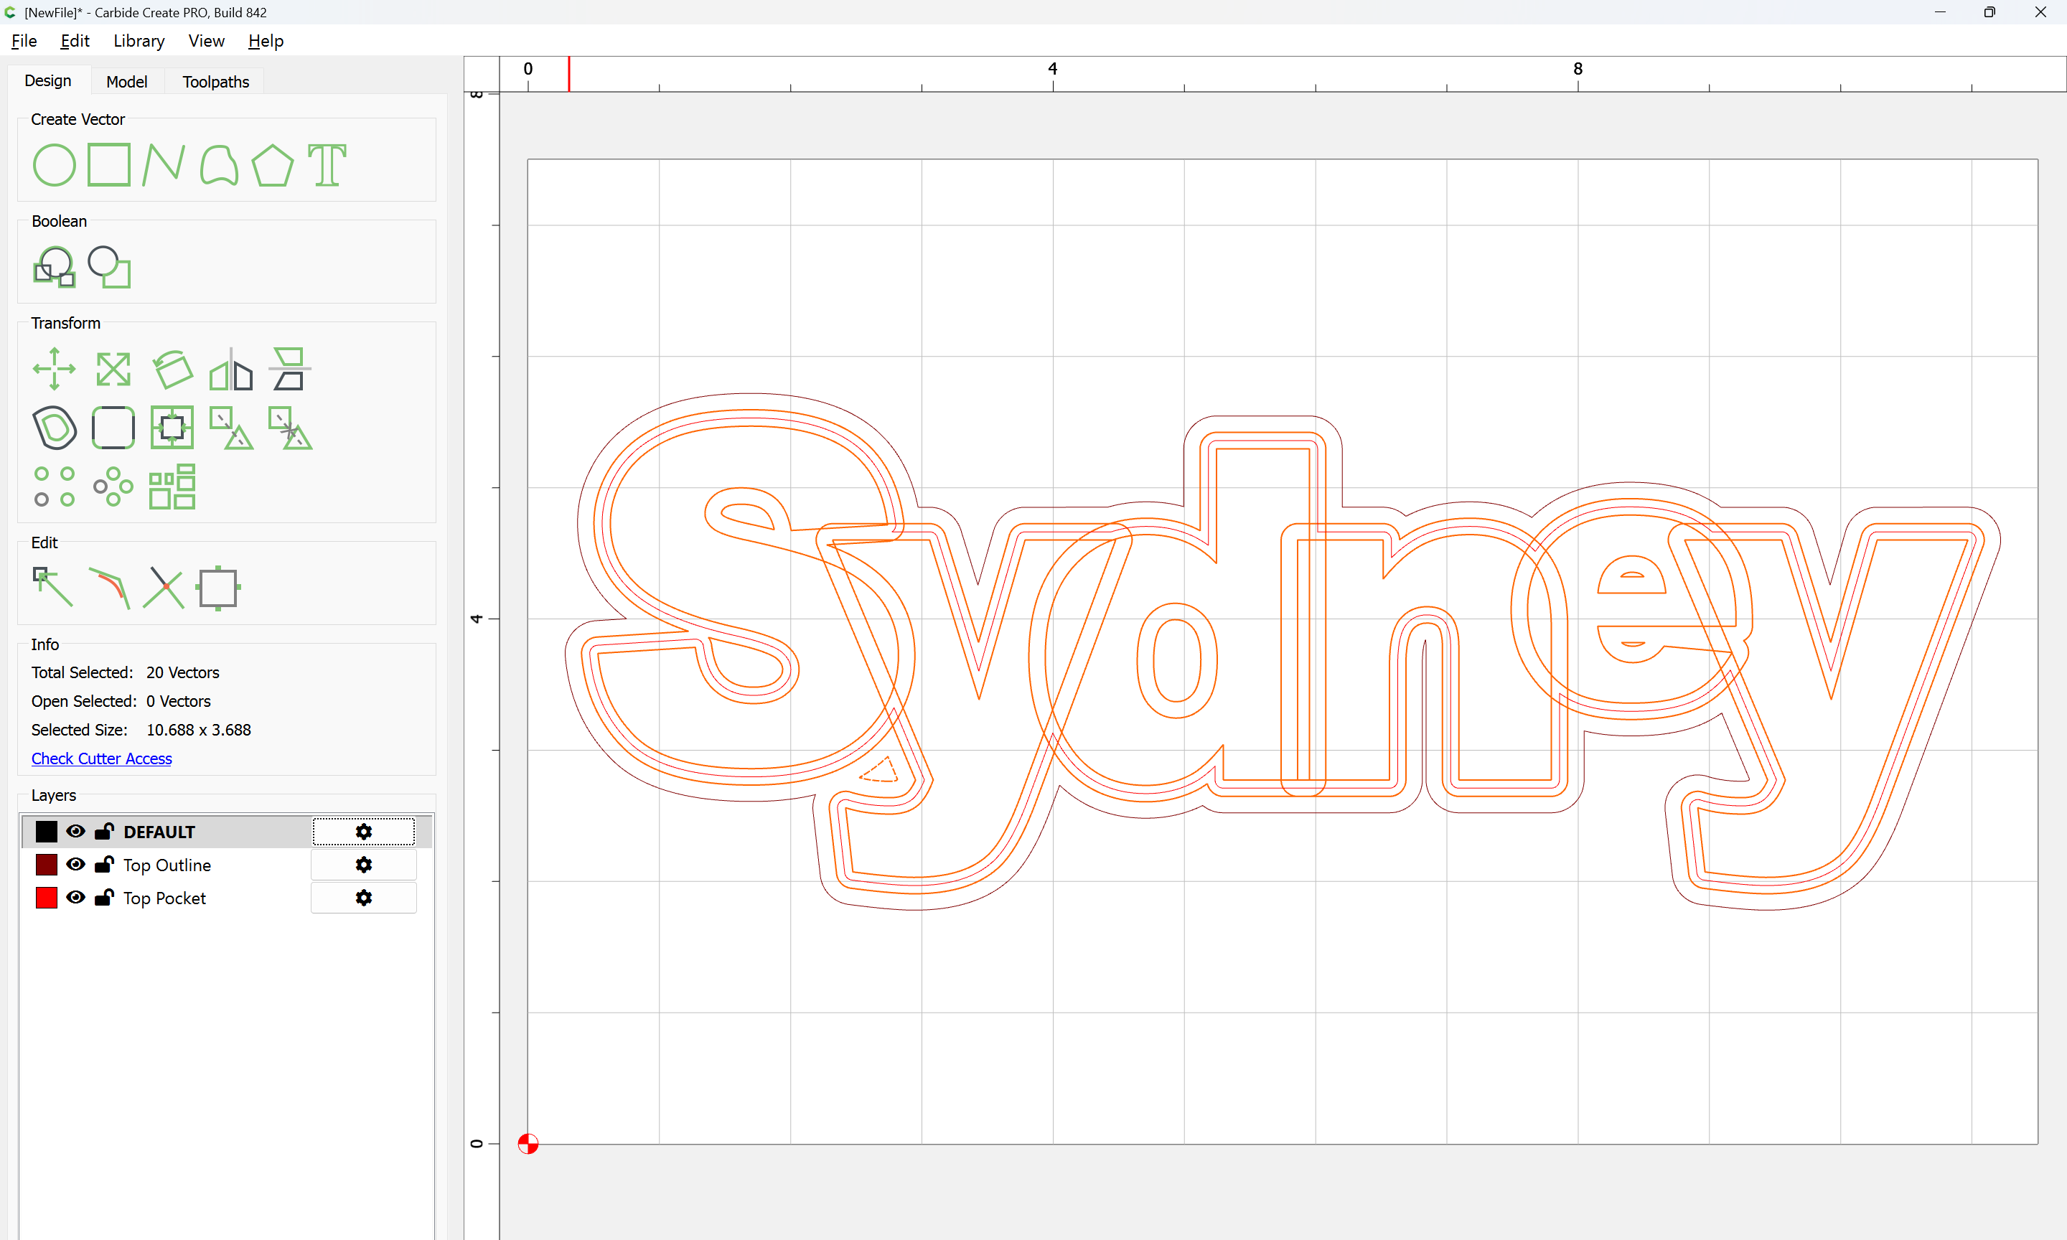The height and width of the screenshot is (1240, 2067).
Task: Select the Text creation tool
Action: point(327,164)
